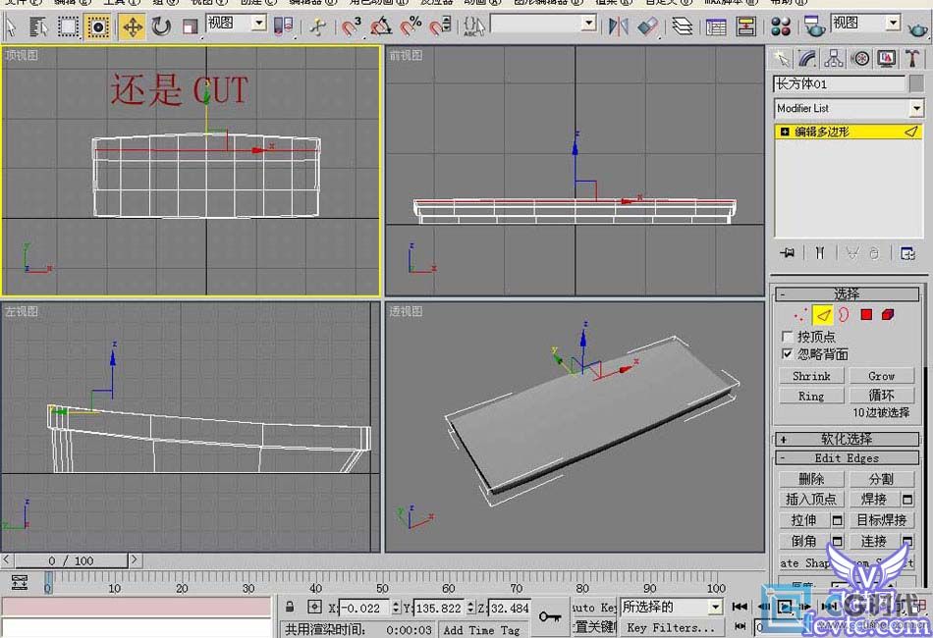
Task: Select the Polygon sub-object level icon
Action: tap(866, 314)
